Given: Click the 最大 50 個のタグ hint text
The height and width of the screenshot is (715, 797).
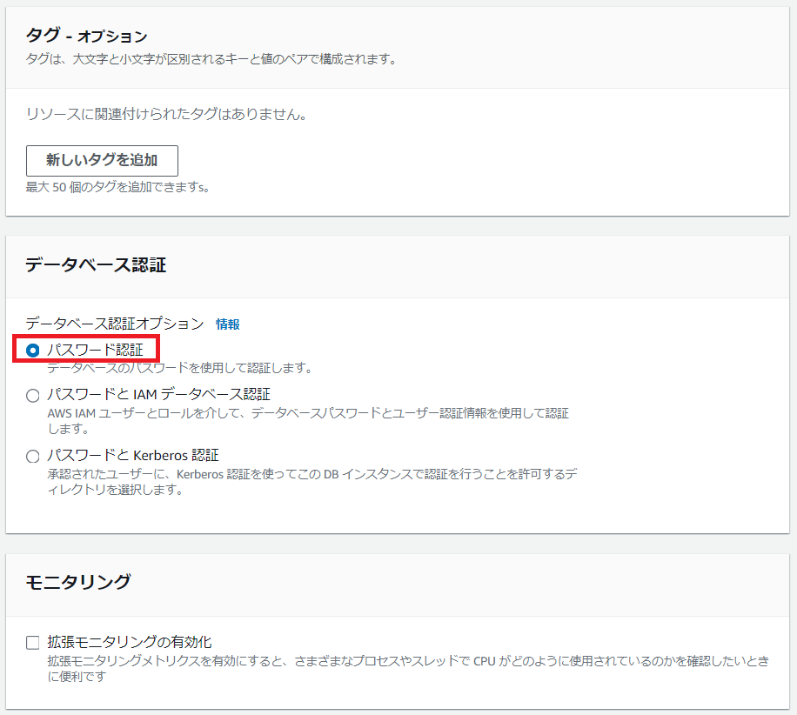Looking at the screenshot, I should pos(117,187).
